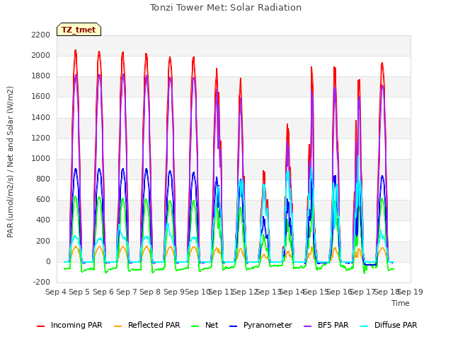Screen dimensions: 453x339
Task: Click the BF5 PAR purple legend swatch
Action: coord(308,326)
